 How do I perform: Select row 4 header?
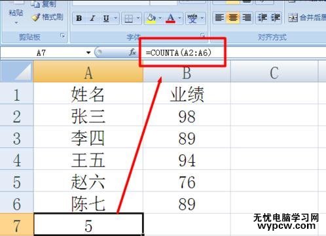coord(17,159)
